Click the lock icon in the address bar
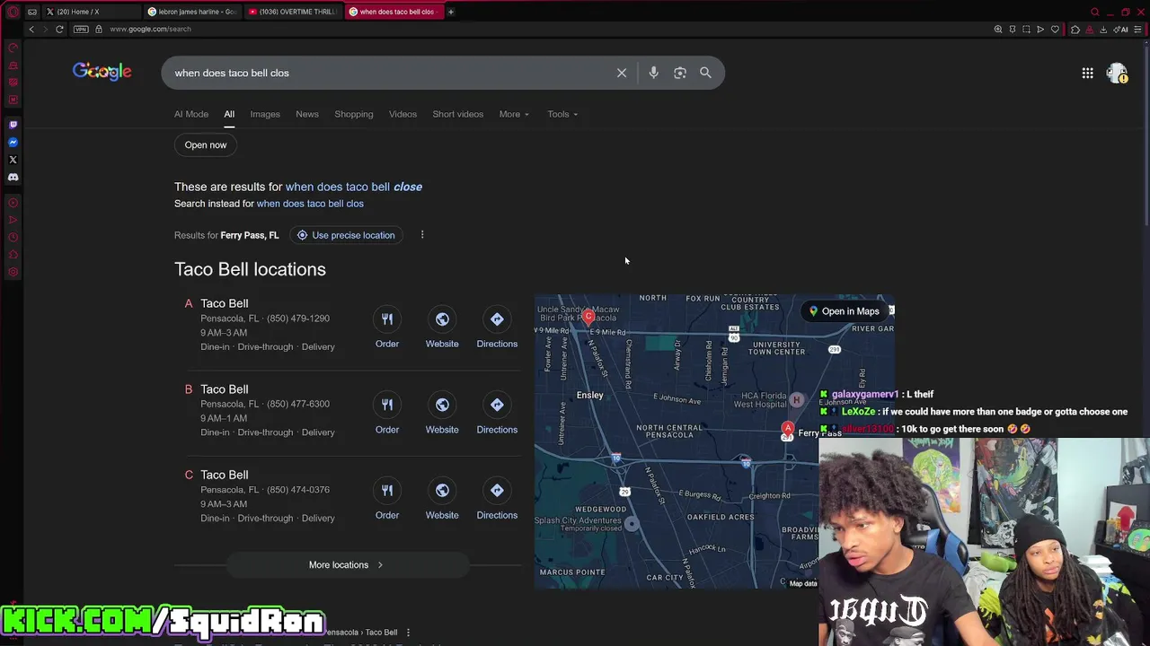 [x=99, y=29]
